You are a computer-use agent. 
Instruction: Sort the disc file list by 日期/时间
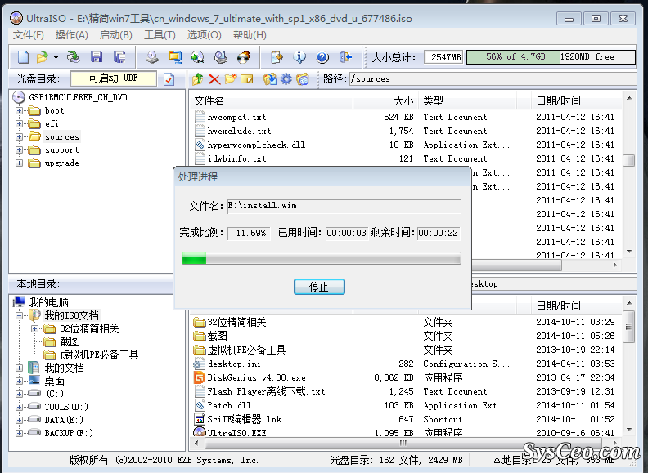577,100
